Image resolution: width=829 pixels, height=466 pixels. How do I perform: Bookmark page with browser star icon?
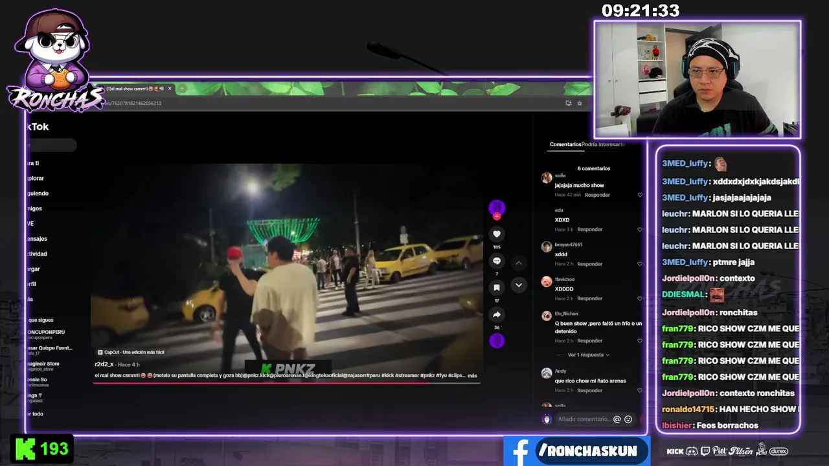[x=580, y=103]
